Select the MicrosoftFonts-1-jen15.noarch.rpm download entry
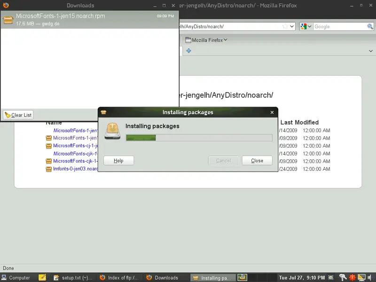 90,20
